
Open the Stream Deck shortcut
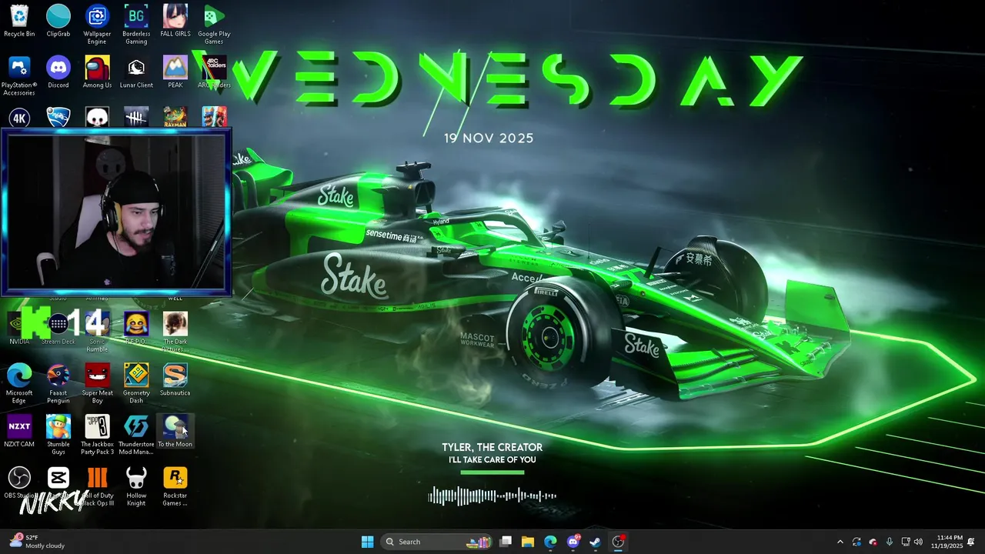pyautogui.click(x=58, y=329)
